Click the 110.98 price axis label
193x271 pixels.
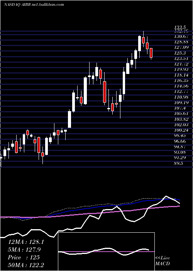pos(181,97)
